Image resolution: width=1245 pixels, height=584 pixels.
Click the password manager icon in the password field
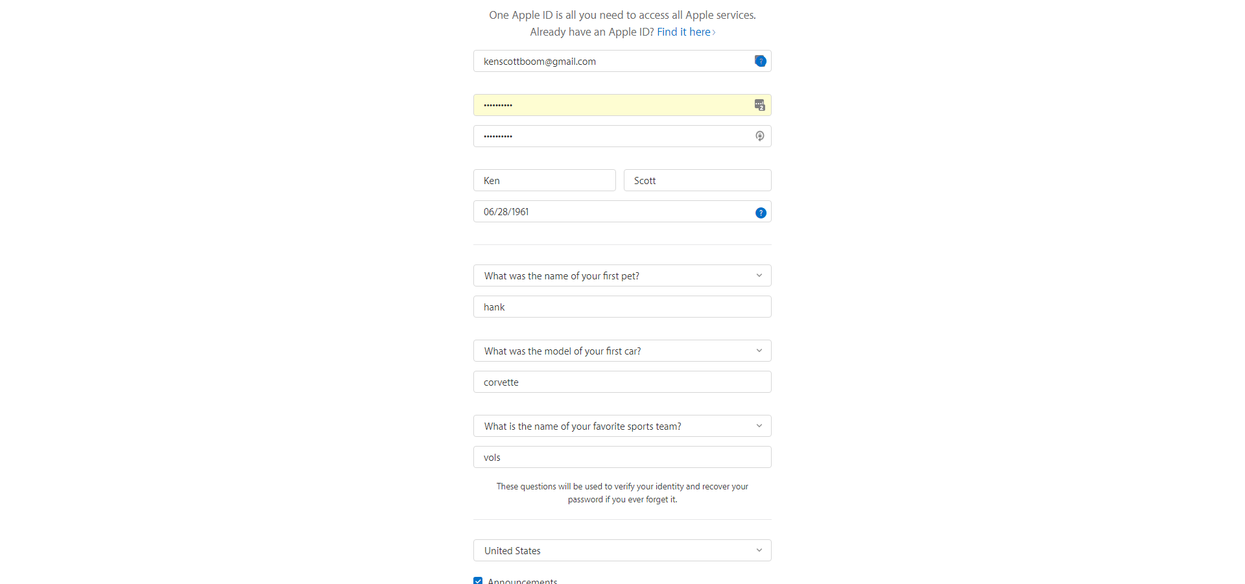tap(760, 105)
